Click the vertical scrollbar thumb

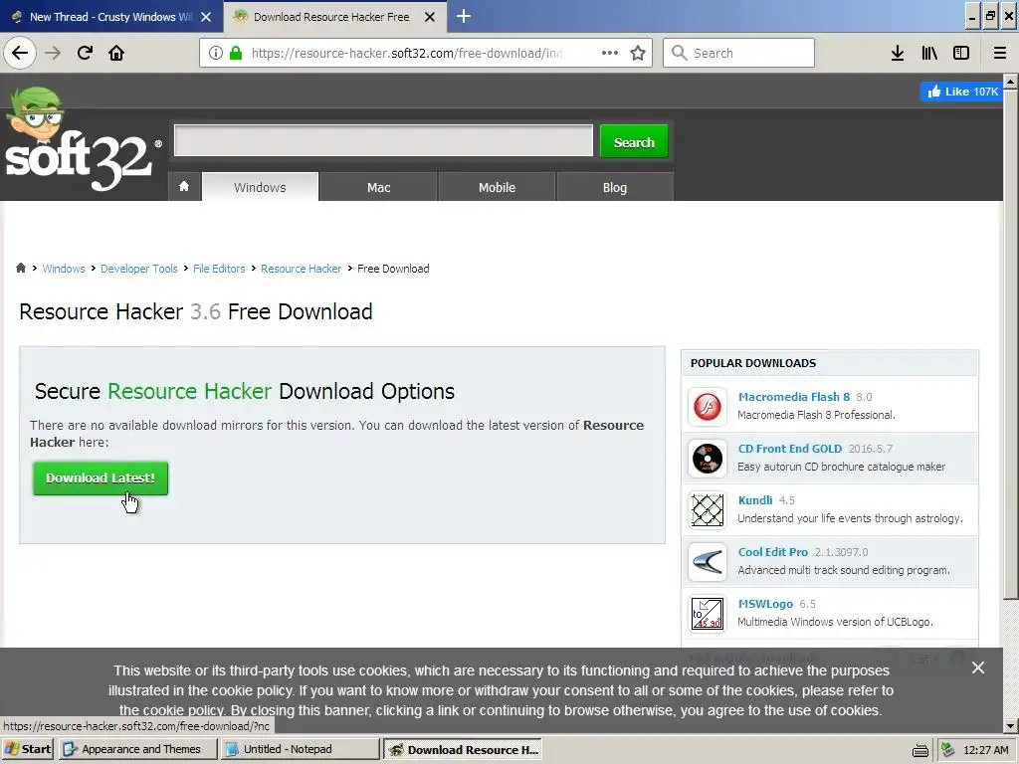pyautogui.click(x=1010, y=344)
